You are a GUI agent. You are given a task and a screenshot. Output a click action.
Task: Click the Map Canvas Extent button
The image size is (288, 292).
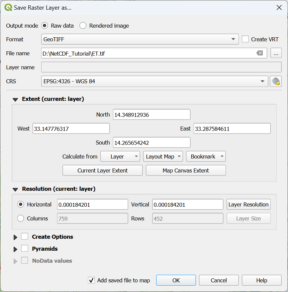click(x=186, y=170)
